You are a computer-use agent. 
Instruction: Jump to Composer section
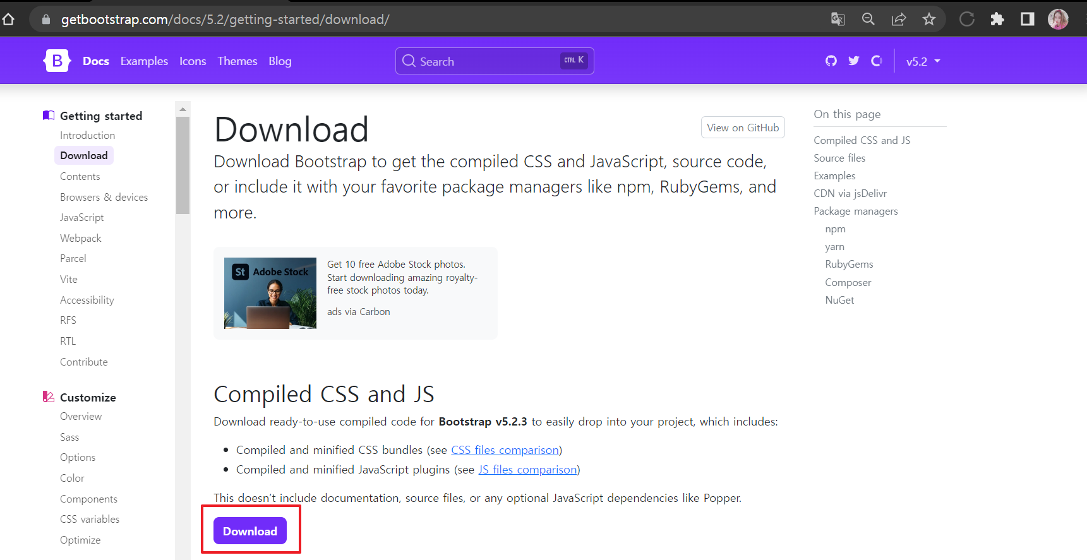click(848, 282)
